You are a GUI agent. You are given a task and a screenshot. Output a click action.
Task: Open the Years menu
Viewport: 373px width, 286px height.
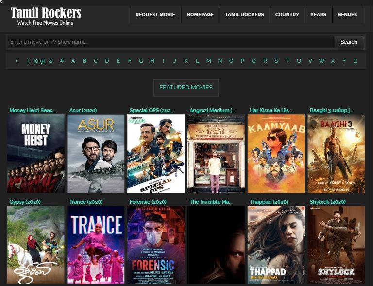tap(318, 15)
